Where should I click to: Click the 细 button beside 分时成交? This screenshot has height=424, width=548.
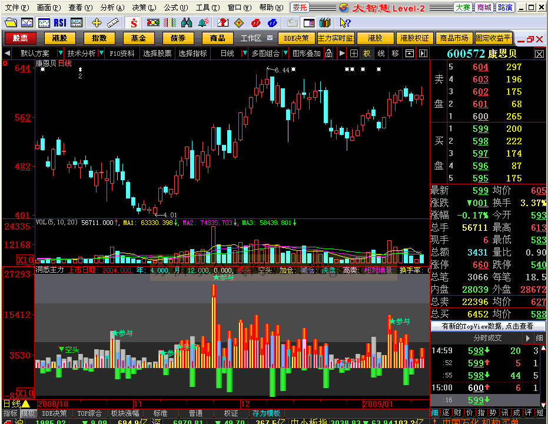539,338
